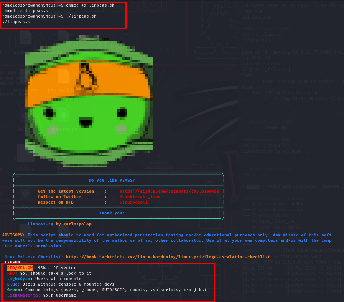Image resolution: width=344 pixels, height=302 pixels.
Task: Open the github sponsors carlospolop link
Action: tap(169, 191)
